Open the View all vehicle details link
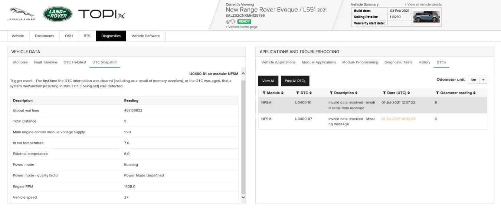Image resolution: width=501 pixels, height=212 pixels. pyautogui.click(x=424, y=4)
